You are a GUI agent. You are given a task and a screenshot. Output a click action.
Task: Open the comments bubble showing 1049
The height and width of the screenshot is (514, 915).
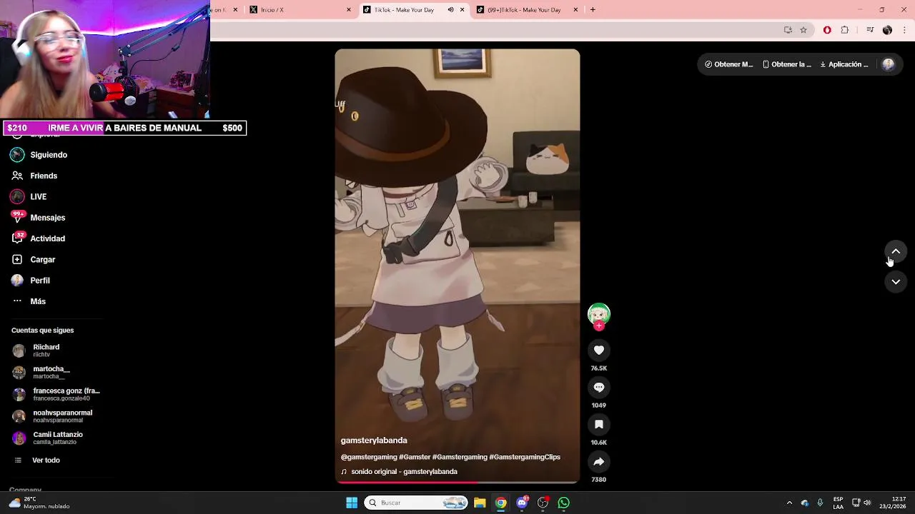click(599, 387)
